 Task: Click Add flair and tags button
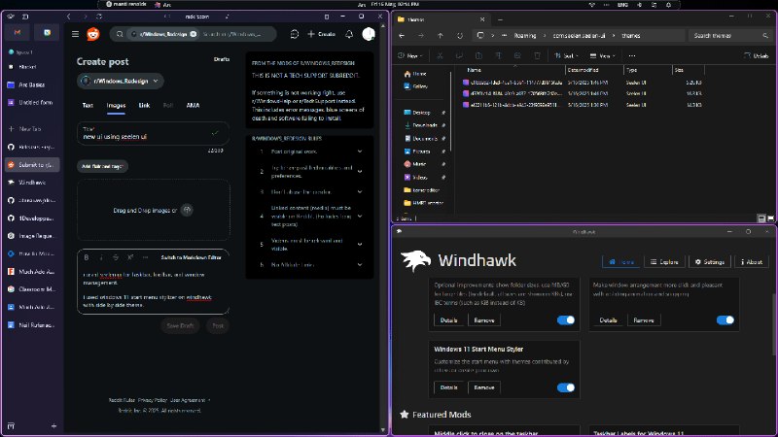tap(102, 166)
